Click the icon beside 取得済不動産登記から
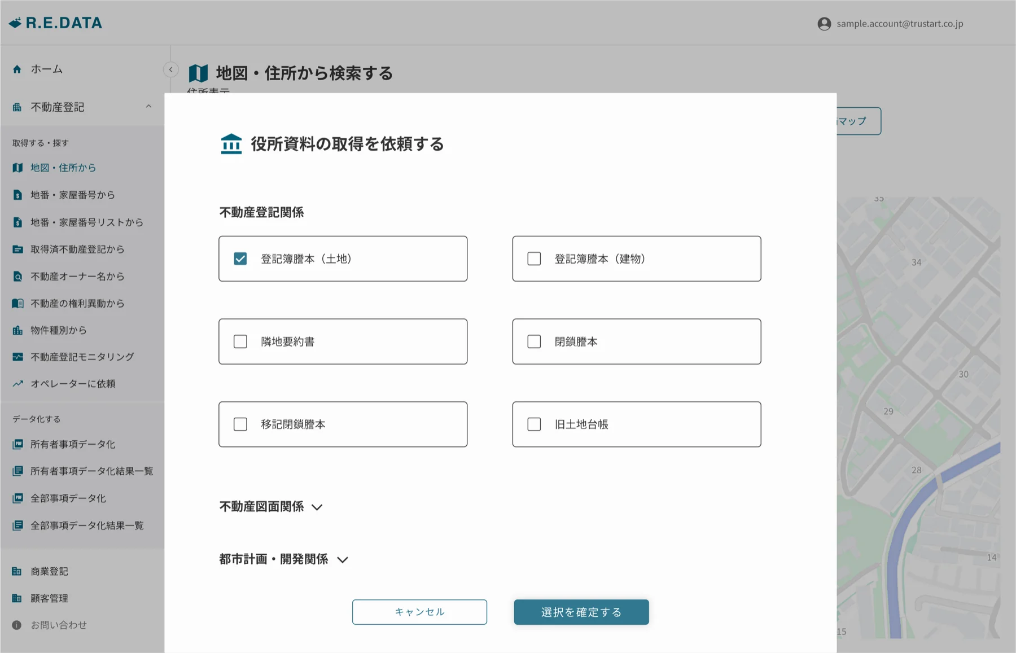The width and height of the screenshot is (1016, 653). (17, 249)
